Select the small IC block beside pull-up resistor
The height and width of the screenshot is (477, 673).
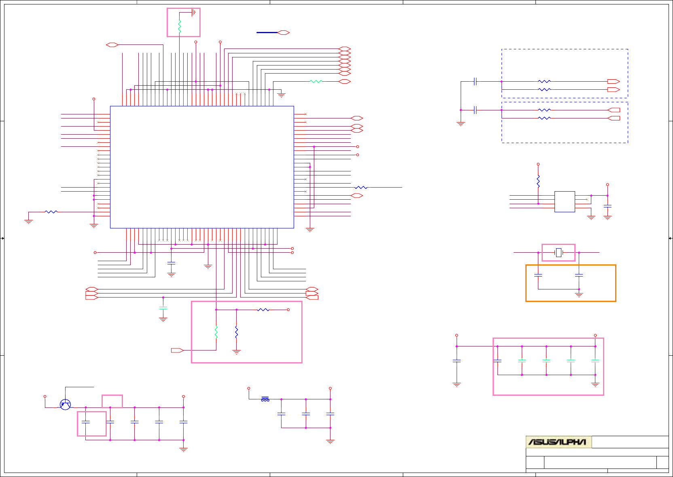tap(565, 202)
